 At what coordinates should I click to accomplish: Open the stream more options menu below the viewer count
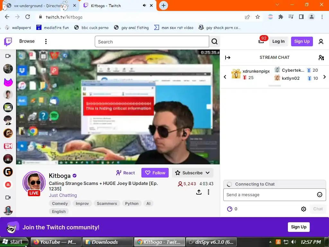click(208, 192)
